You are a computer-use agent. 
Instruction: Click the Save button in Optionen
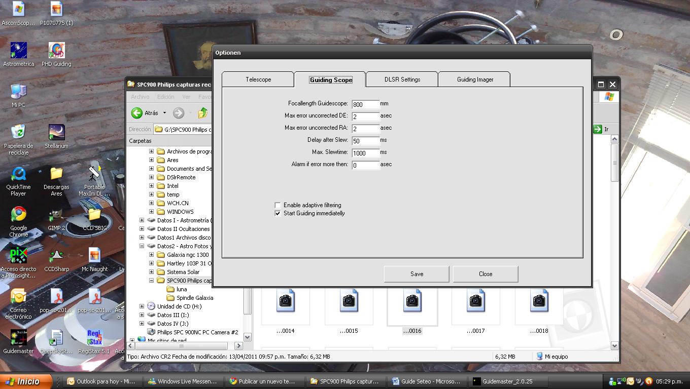(417, 274)
